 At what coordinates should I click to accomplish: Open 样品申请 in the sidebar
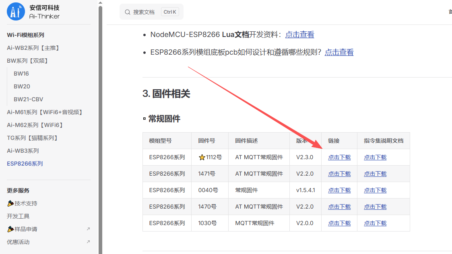pyautogui.click(x=22, y=229)
